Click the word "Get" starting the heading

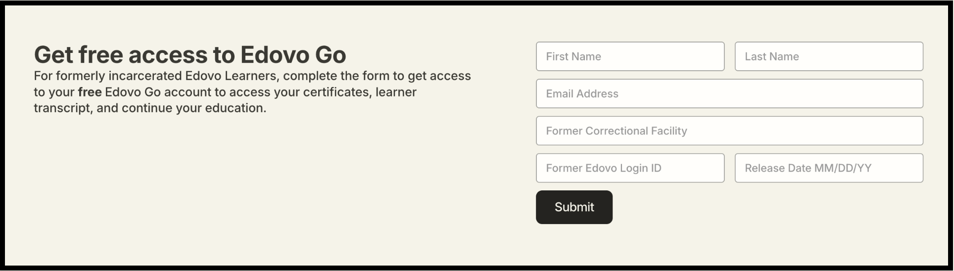(53, 54)
